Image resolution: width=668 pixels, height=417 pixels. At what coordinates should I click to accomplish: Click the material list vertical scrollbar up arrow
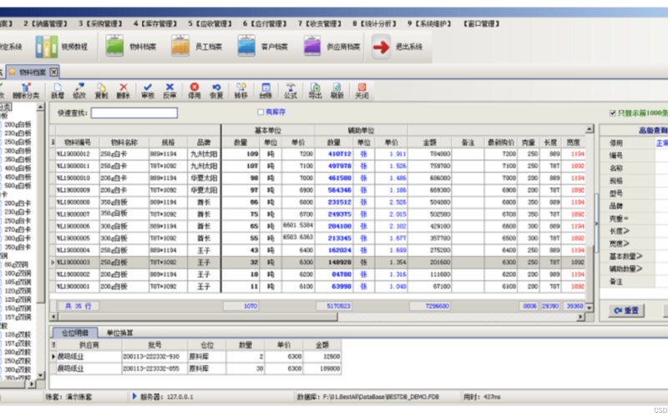590,128
